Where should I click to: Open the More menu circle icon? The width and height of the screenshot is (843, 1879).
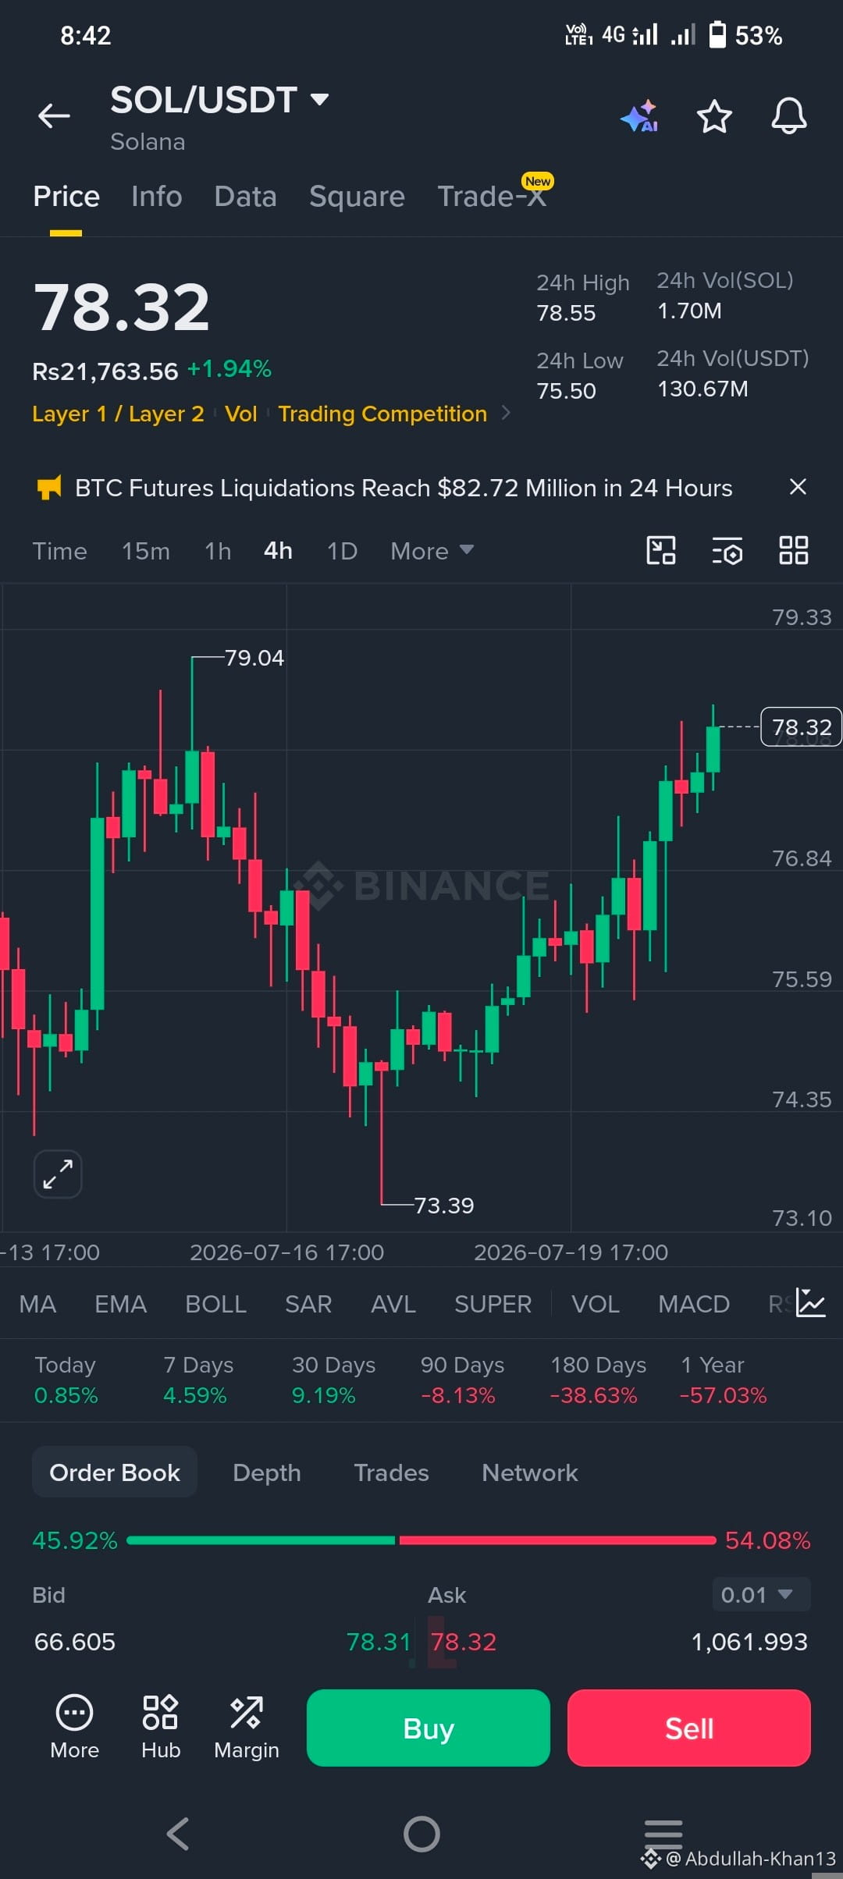pos(74,1727)
